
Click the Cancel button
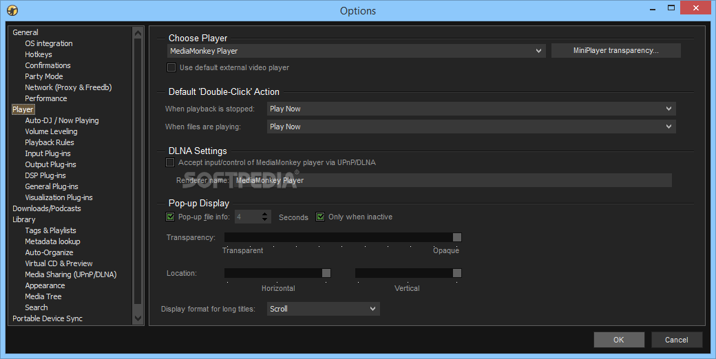(676, 340)
